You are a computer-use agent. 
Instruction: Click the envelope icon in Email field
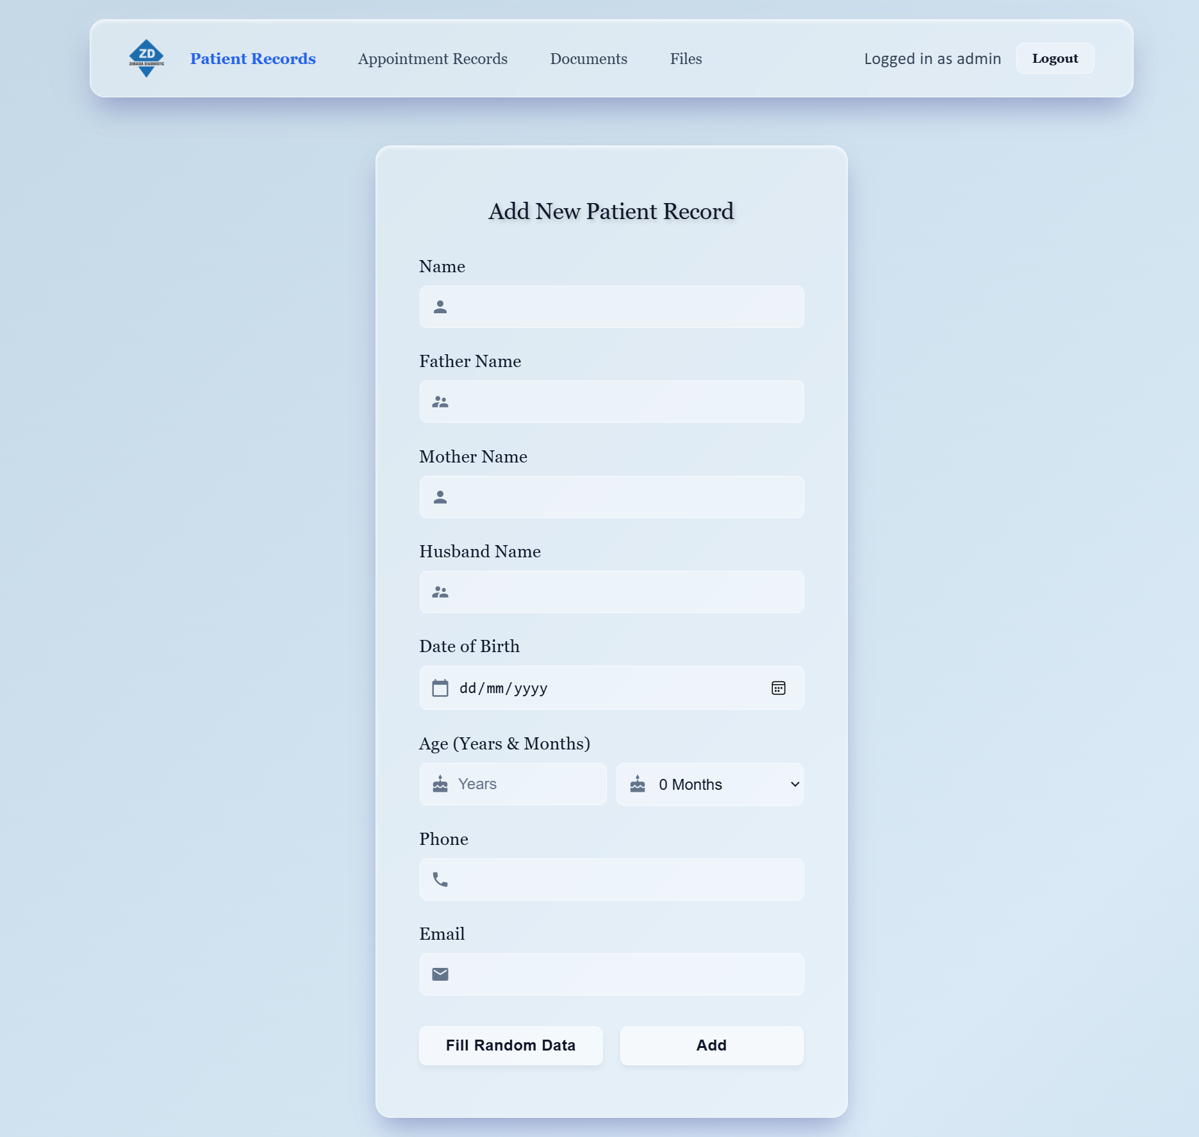pos(440,974)
